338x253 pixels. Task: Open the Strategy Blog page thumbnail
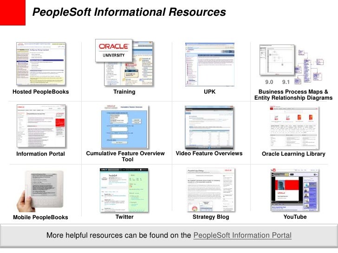pos(211,190)
